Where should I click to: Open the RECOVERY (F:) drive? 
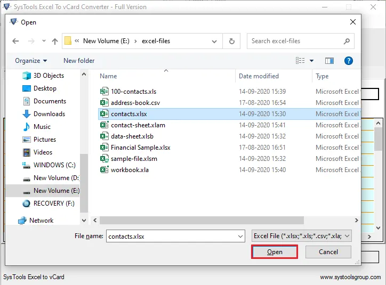click(54, 203)
